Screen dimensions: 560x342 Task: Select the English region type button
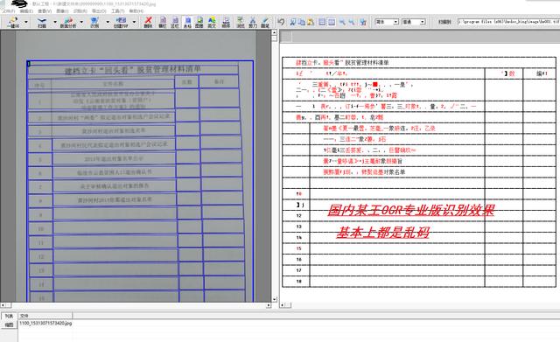click(212, 22)
